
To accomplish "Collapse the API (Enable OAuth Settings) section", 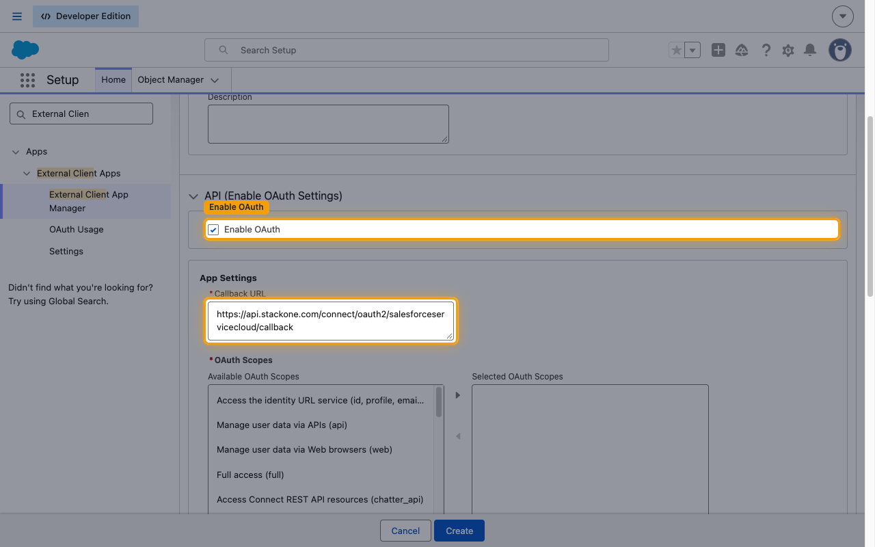I will pyautogui.click(x=194, y=196).
